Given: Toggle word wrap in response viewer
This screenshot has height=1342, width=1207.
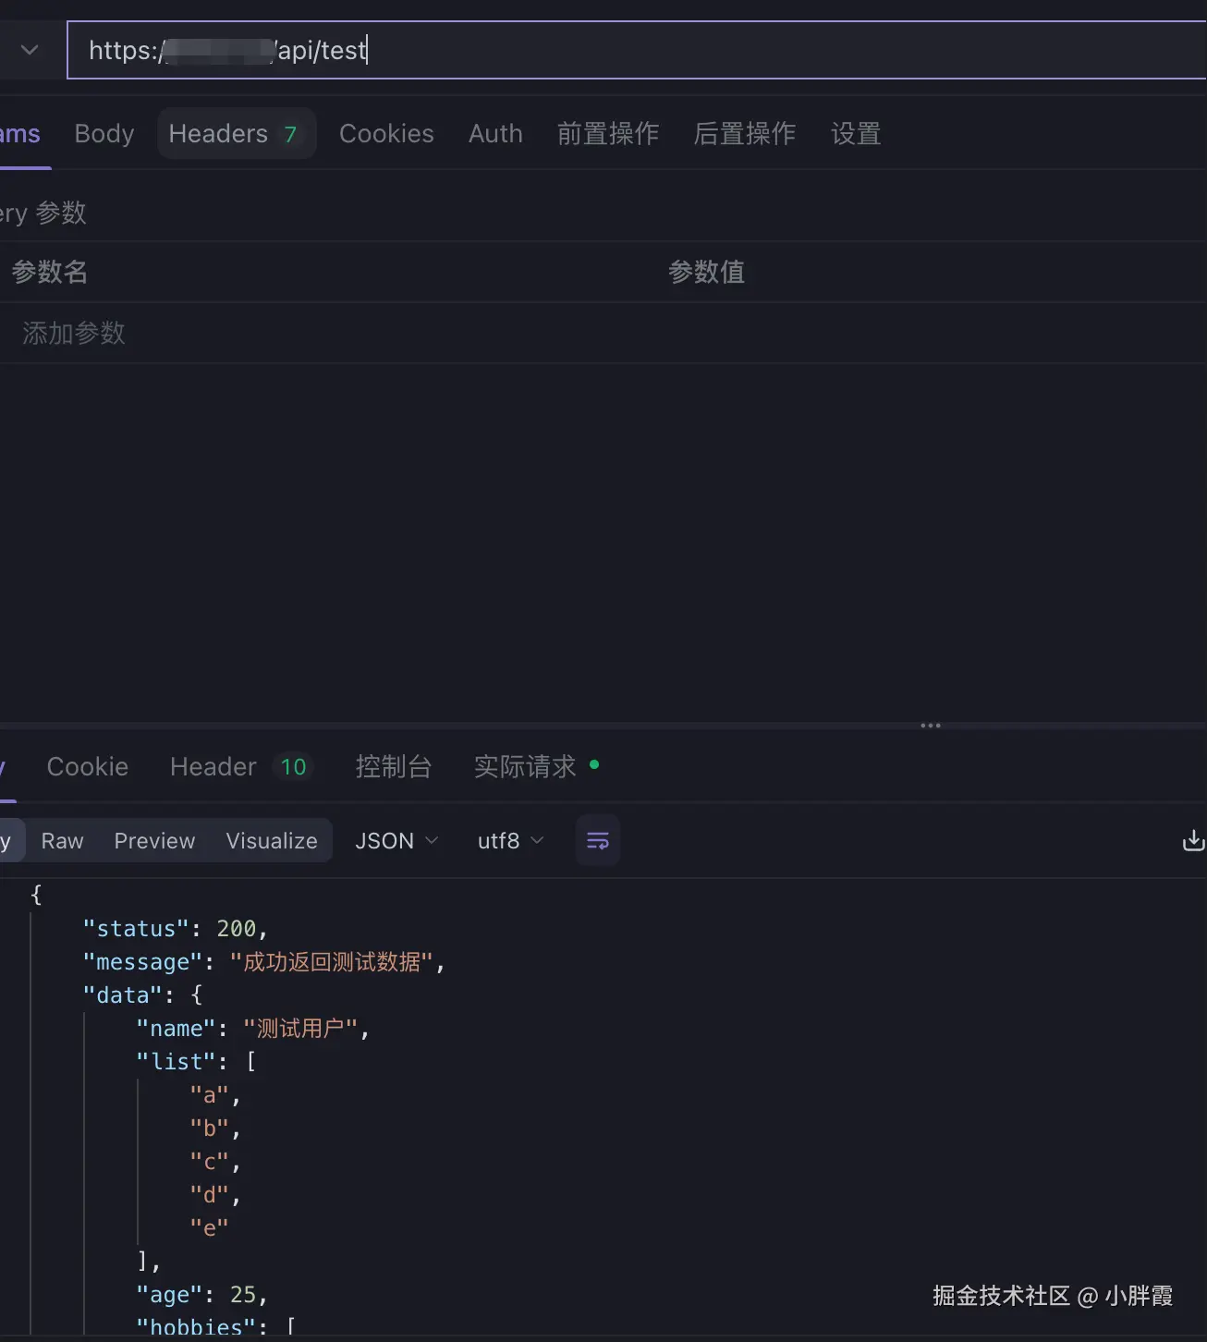Looking at the screenshot, I should 598,840.
